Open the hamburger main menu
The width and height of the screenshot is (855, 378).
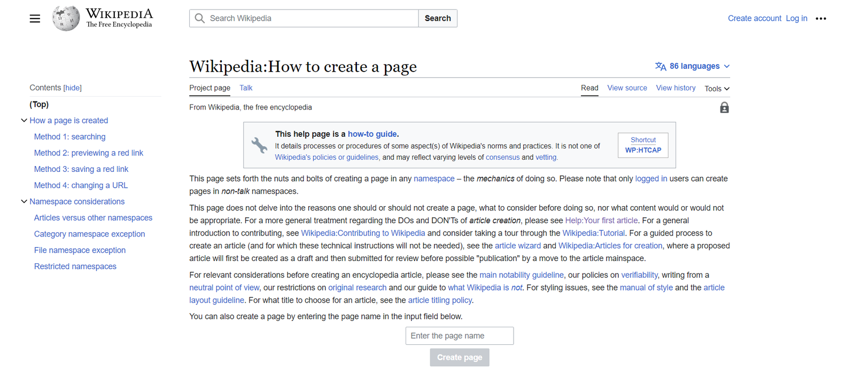tap(35, 19)
